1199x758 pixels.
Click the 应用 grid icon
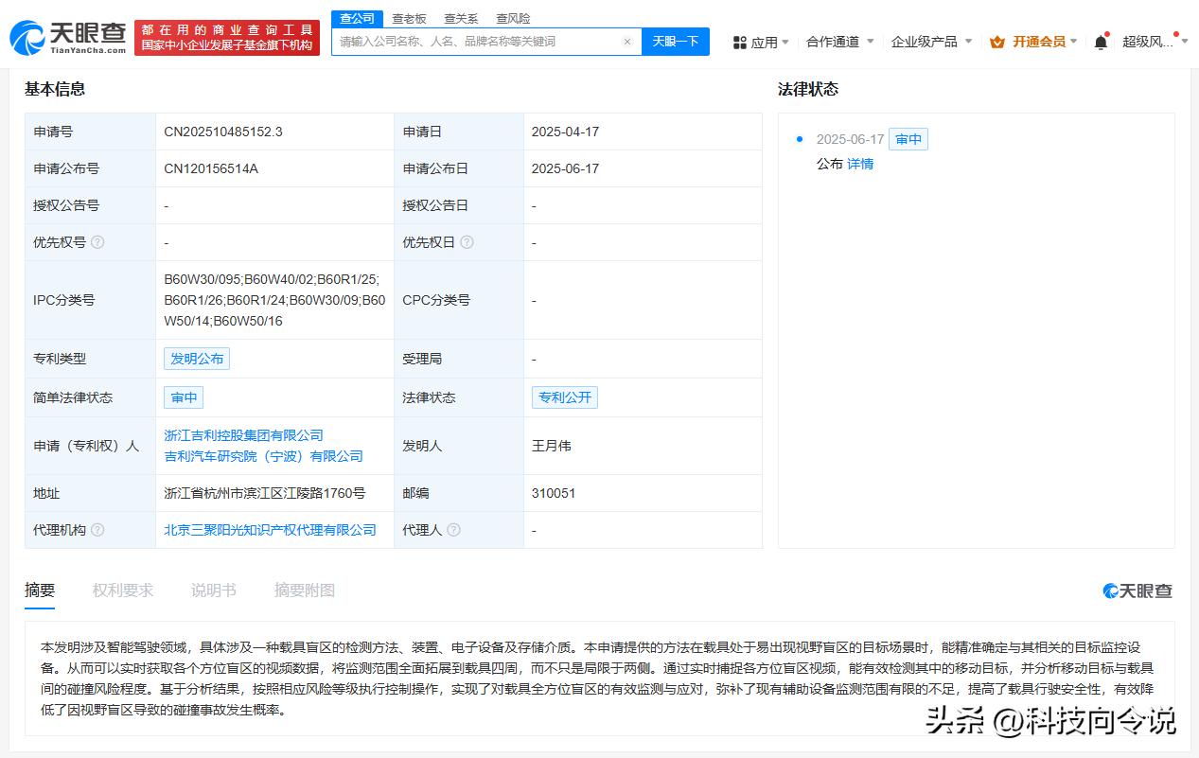tap(740, 42)
